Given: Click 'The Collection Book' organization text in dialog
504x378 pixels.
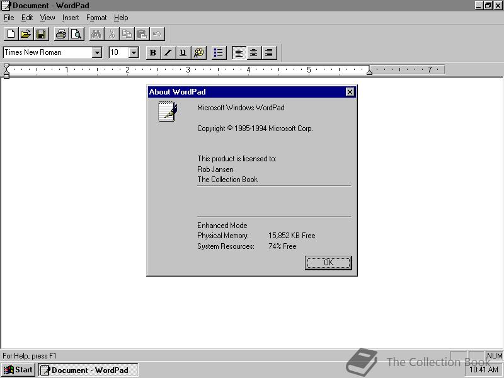Looking at the screenshot, I should [x=227, y=180].
